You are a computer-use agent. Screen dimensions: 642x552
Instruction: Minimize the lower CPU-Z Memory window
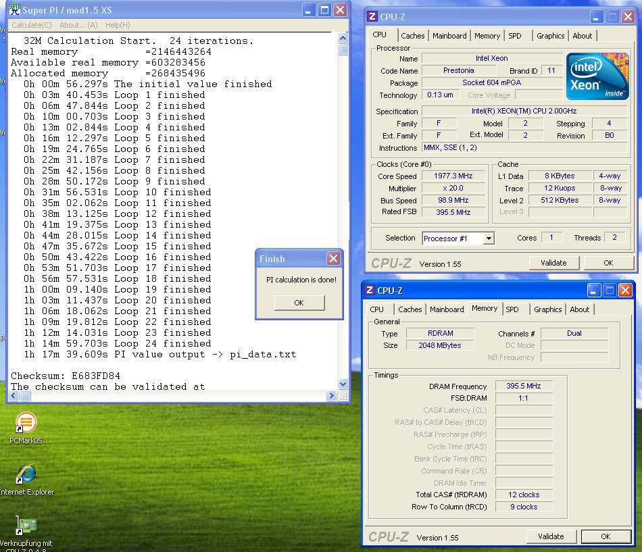click(594, 291)
